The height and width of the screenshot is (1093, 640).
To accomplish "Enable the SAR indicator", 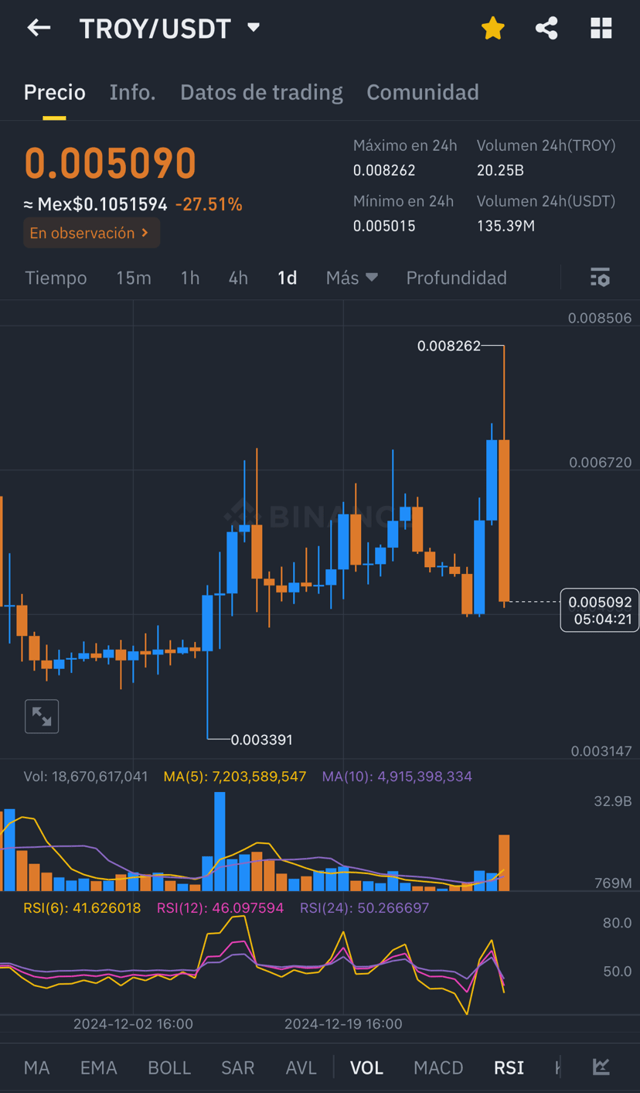I will click(237, 1067).
